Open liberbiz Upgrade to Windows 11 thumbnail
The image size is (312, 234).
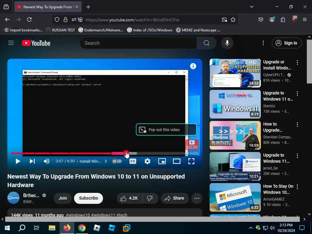click(235, 104)
